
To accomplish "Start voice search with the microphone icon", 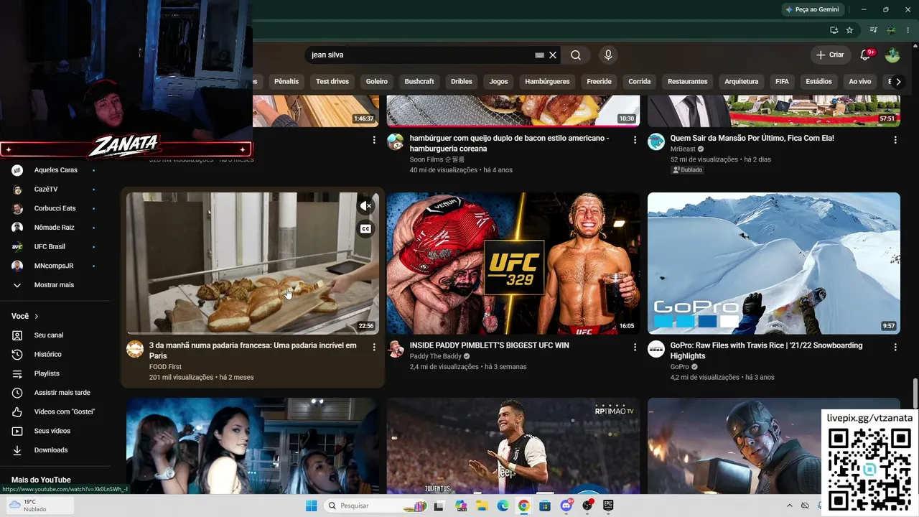I will [608, 55].
